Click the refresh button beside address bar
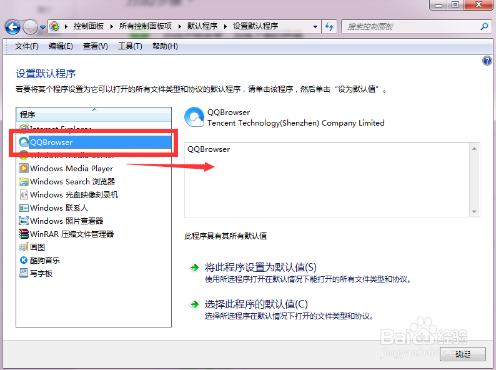496x370 pixels. pyautogui.click(x=329, y=27)
